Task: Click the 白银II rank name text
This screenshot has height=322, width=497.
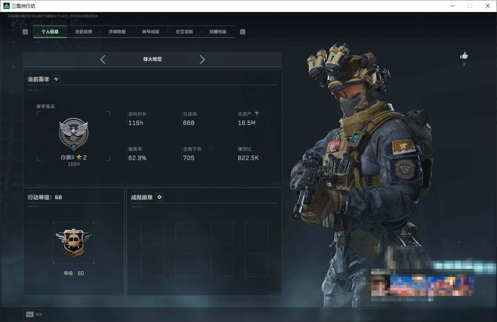Action: 67,157
